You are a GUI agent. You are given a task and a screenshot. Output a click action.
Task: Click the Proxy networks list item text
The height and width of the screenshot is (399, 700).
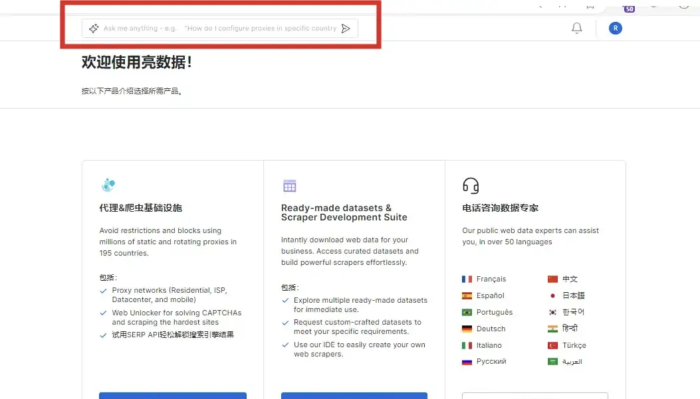(170, 295)
